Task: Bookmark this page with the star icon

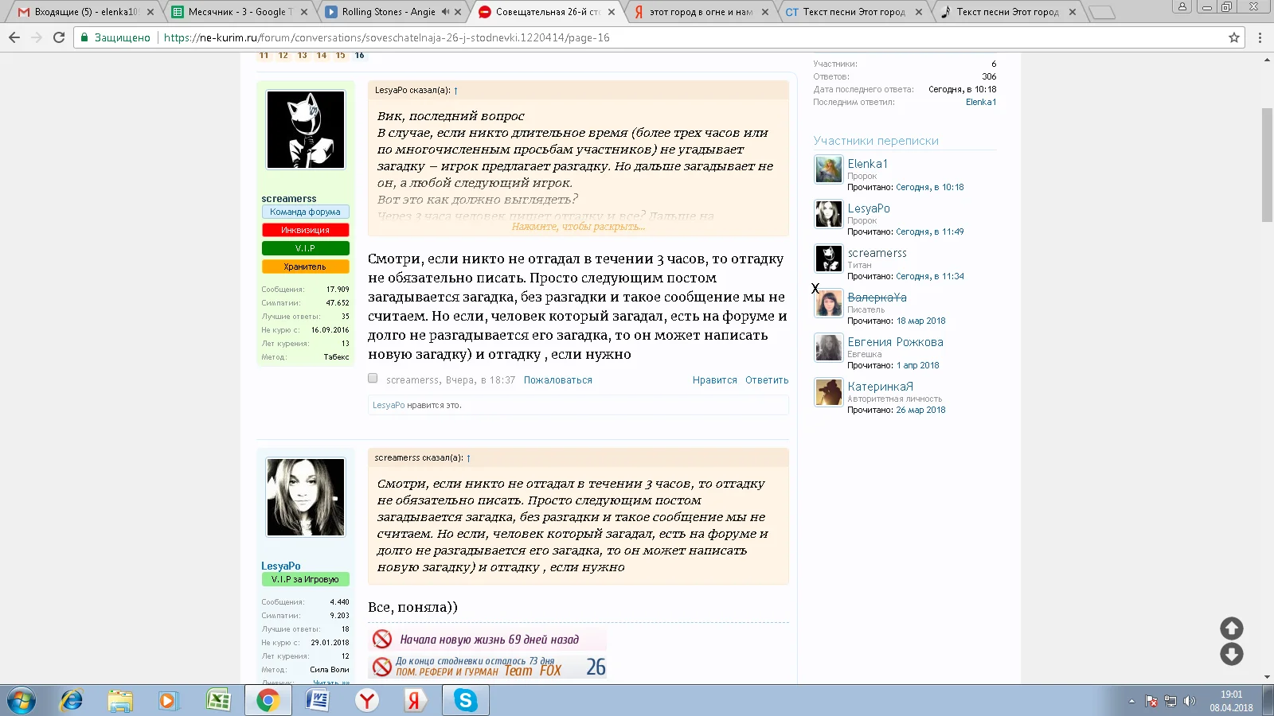Action: tap(1233, 37)
